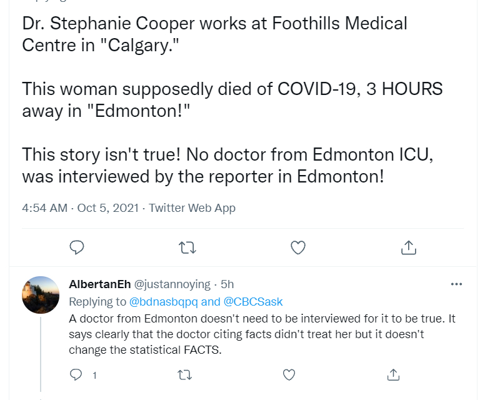Open AlbertanEh's reply text body
This screenshot has height=400, width=485.
click(x=262, y=334)
